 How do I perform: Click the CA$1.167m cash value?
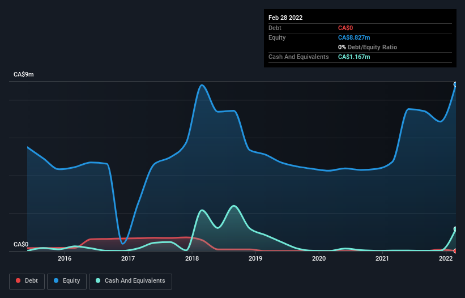click(x=354, y=57)
